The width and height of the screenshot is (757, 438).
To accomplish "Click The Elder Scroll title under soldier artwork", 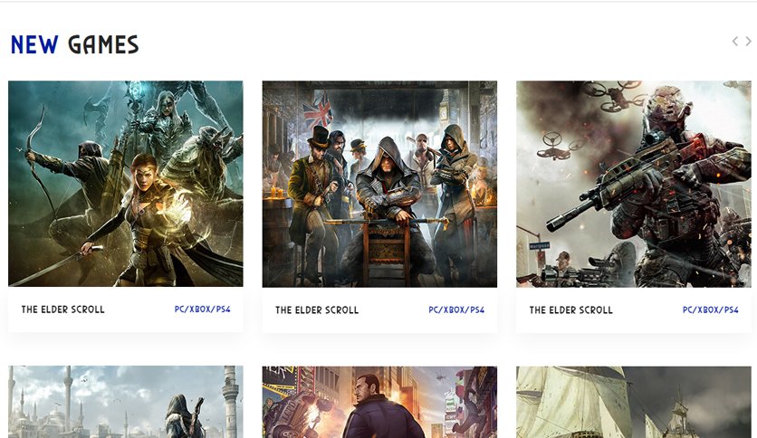I will coord(570,310).
